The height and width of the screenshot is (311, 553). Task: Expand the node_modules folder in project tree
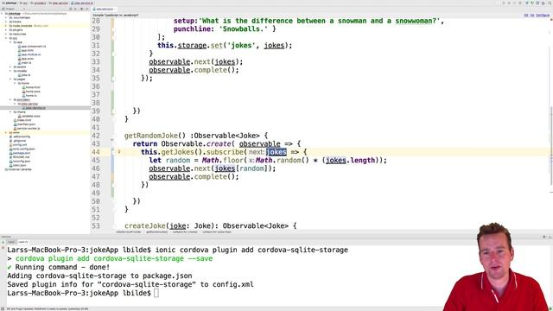6,26
